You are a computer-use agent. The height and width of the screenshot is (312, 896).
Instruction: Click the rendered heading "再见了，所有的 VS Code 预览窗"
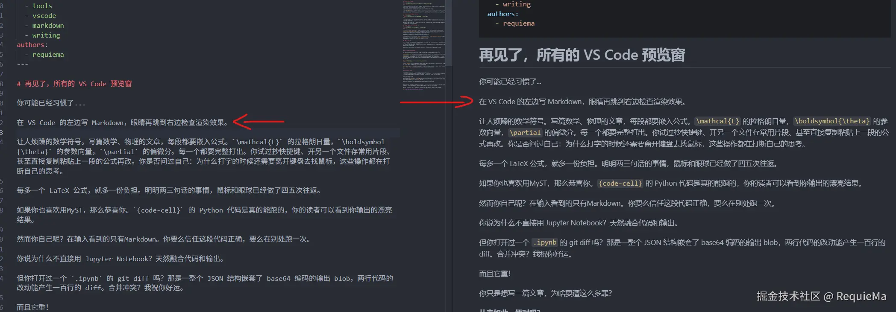click(x=582, y=55)
